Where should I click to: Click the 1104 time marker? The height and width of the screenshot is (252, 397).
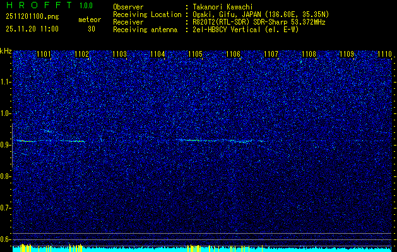coord(158,54)
